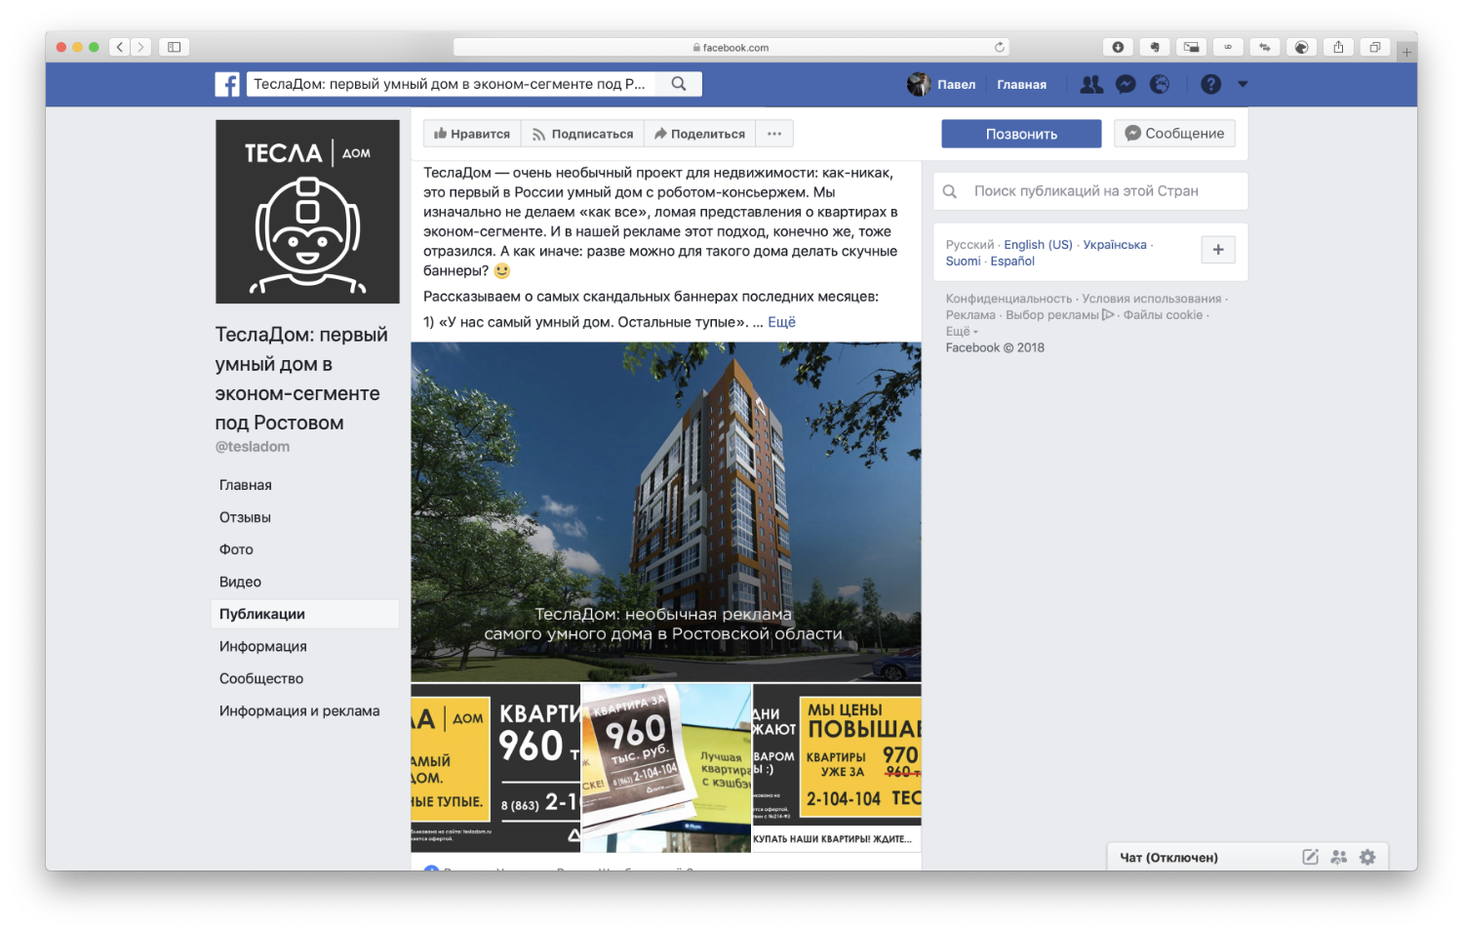Switch language to Suomi

tap(963, 261)
